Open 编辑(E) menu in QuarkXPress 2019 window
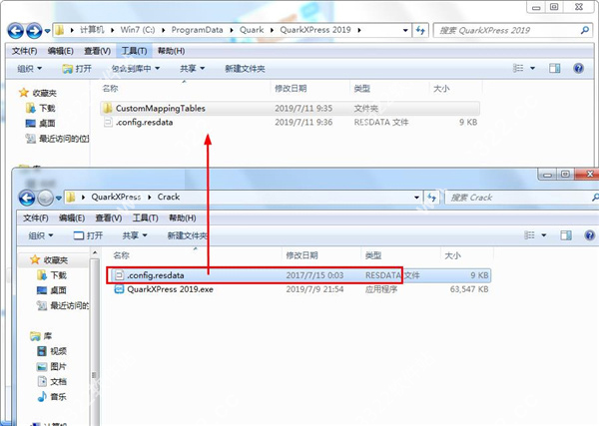This screenshot has width=599, height=426. point(60,51)
